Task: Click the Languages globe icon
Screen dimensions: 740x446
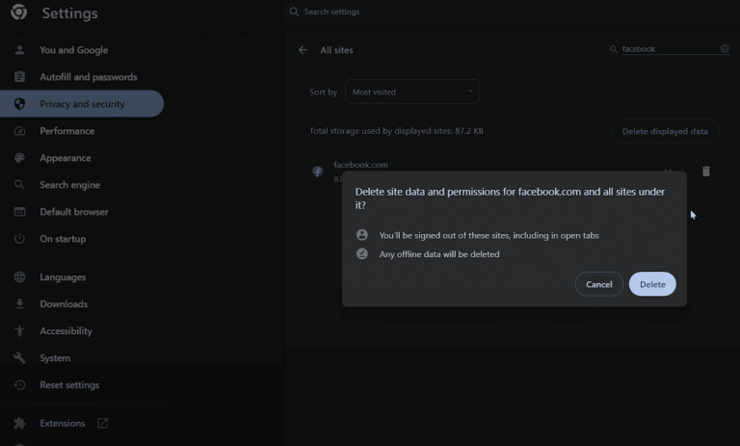Action: [x=19, y=277]
